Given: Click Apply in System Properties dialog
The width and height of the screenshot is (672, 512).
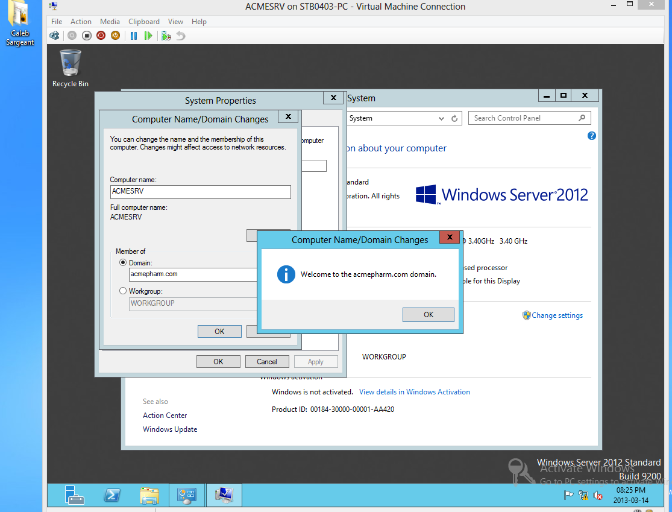Looking at the screenshot, I should click(x=316, y=361).
